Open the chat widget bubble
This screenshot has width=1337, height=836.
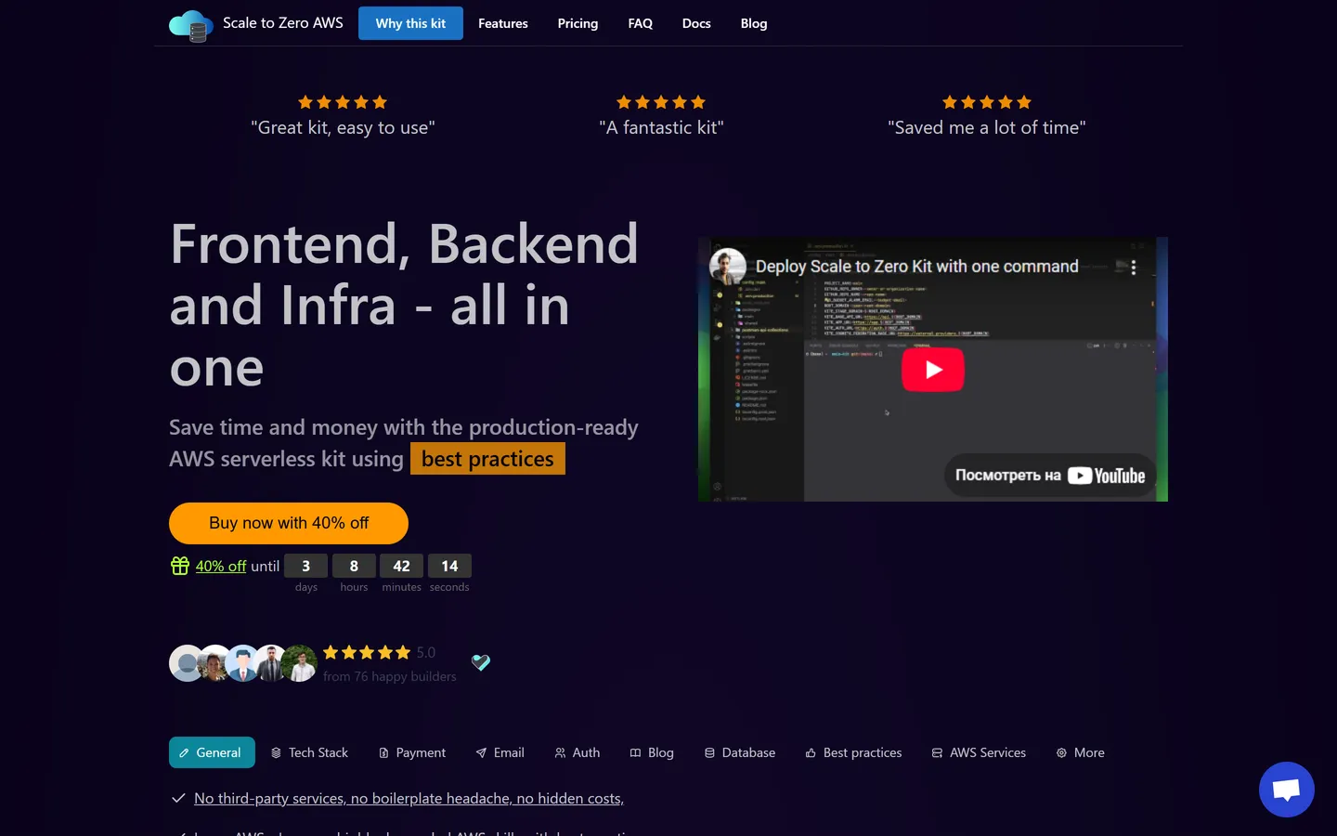click(1286, 790)
